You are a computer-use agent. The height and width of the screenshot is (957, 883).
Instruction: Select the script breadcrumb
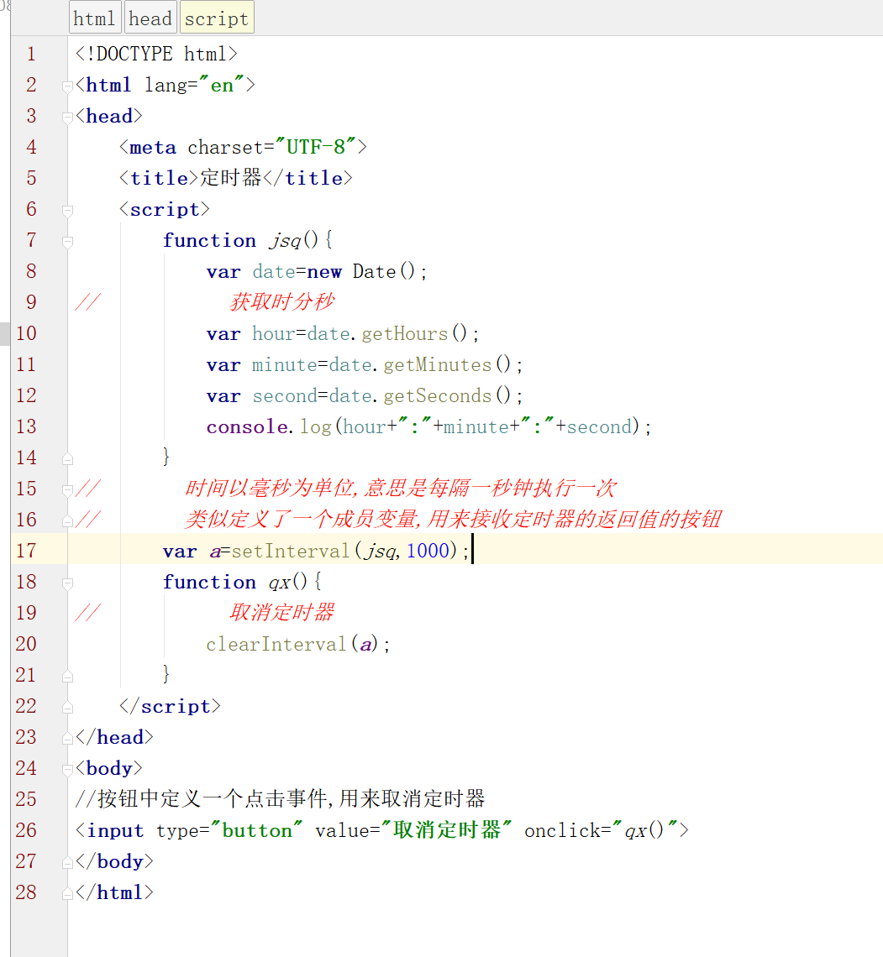click(x=216, y=18)
